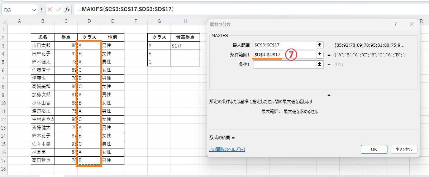Viewport: 429px width, 177px height.
Task: Click the 条件範囲1 range selector arrow icon
Action: coord(319,55)
